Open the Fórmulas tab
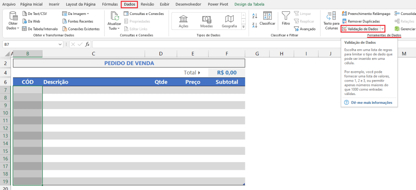This screenshot has height=190, width=416. (x=110, y=4)
